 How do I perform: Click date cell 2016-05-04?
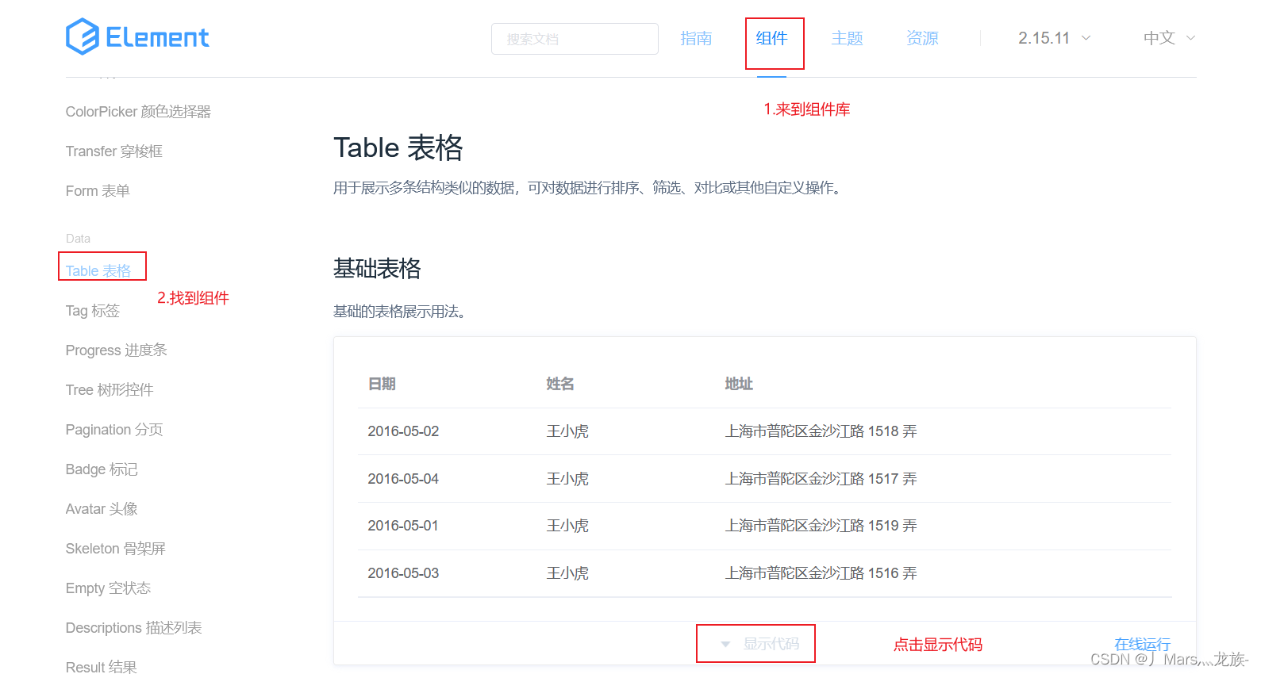coord(403,479)
